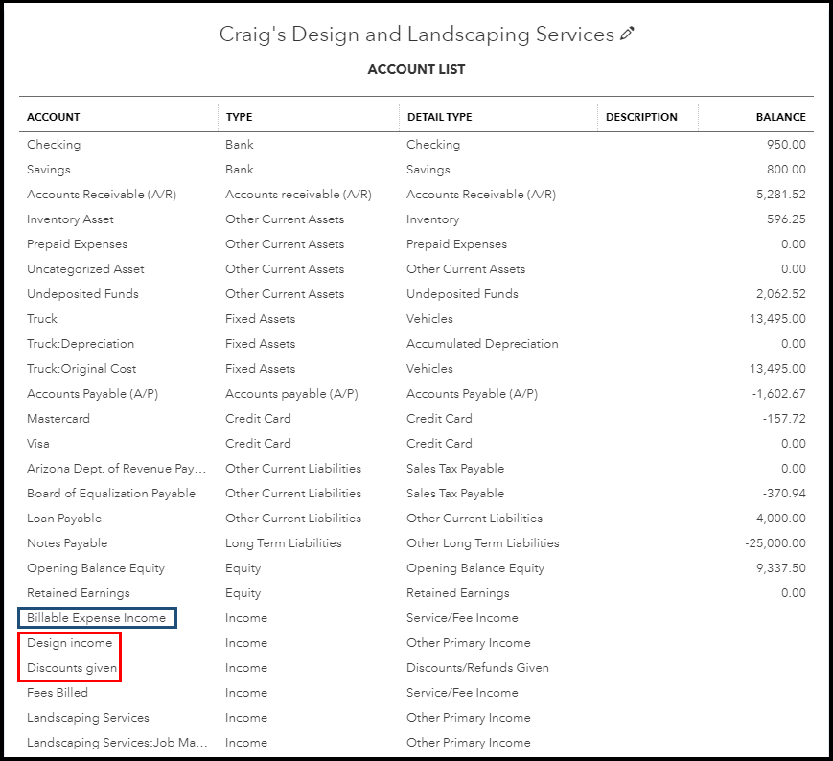
Task: Open the Loan Payable account
Action: click(64, 519)
